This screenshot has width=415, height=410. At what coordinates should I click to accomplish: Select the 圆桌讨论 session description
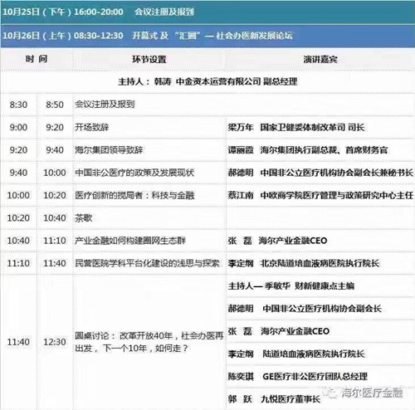[149, 342]
